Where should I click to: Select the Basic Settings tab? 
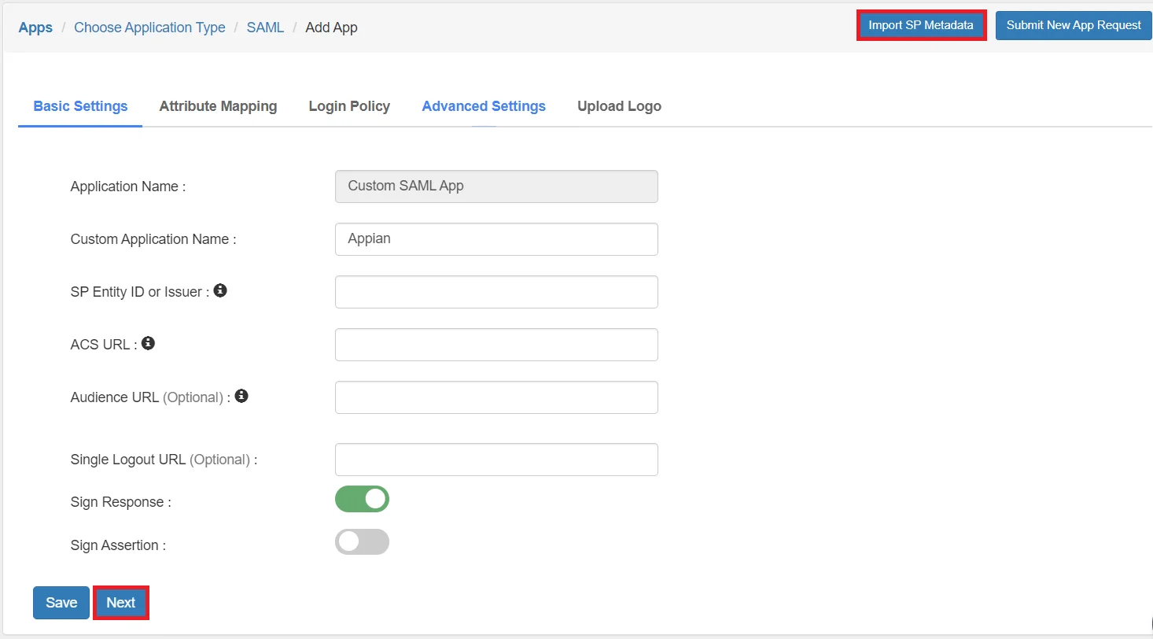point(80,106)
